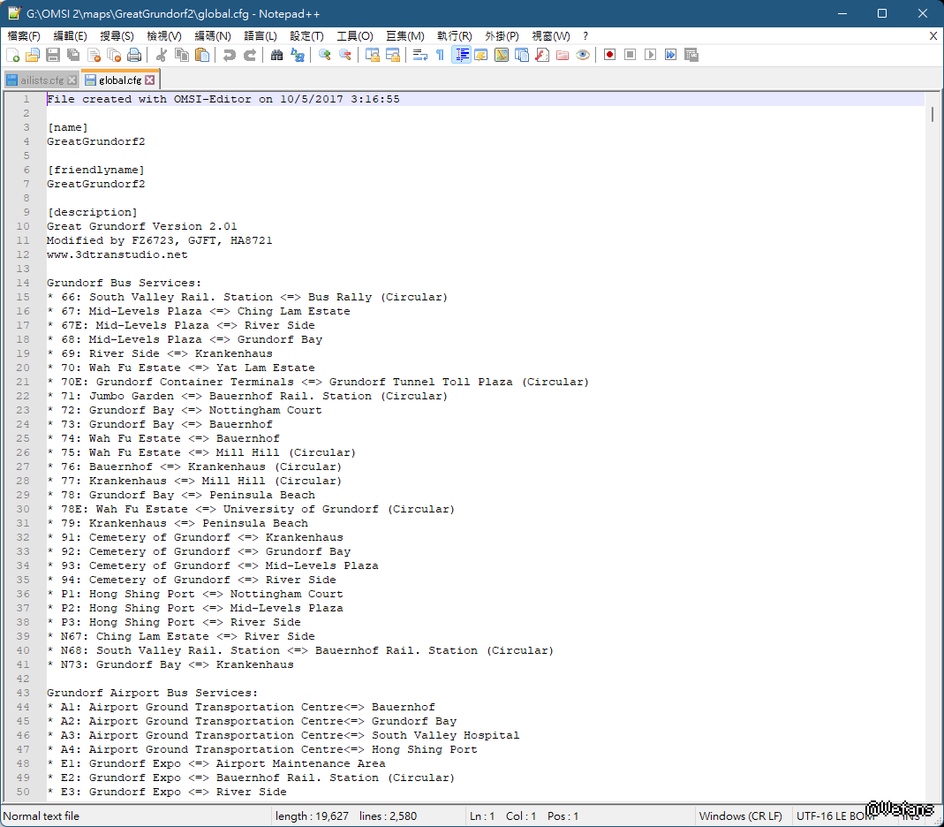Start macro recording with the red dot icon

(x=609, y=55)
